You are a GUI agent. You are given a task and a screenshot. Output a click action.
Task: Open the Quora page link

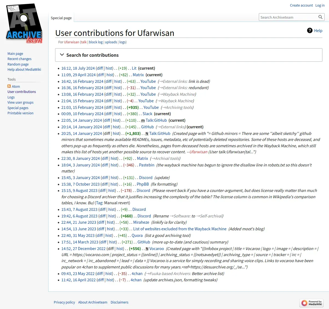point(137,236)
